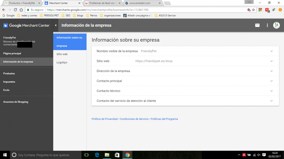
Task: Open the organizaciones bookmarks folder
Action: coord(110,15)
